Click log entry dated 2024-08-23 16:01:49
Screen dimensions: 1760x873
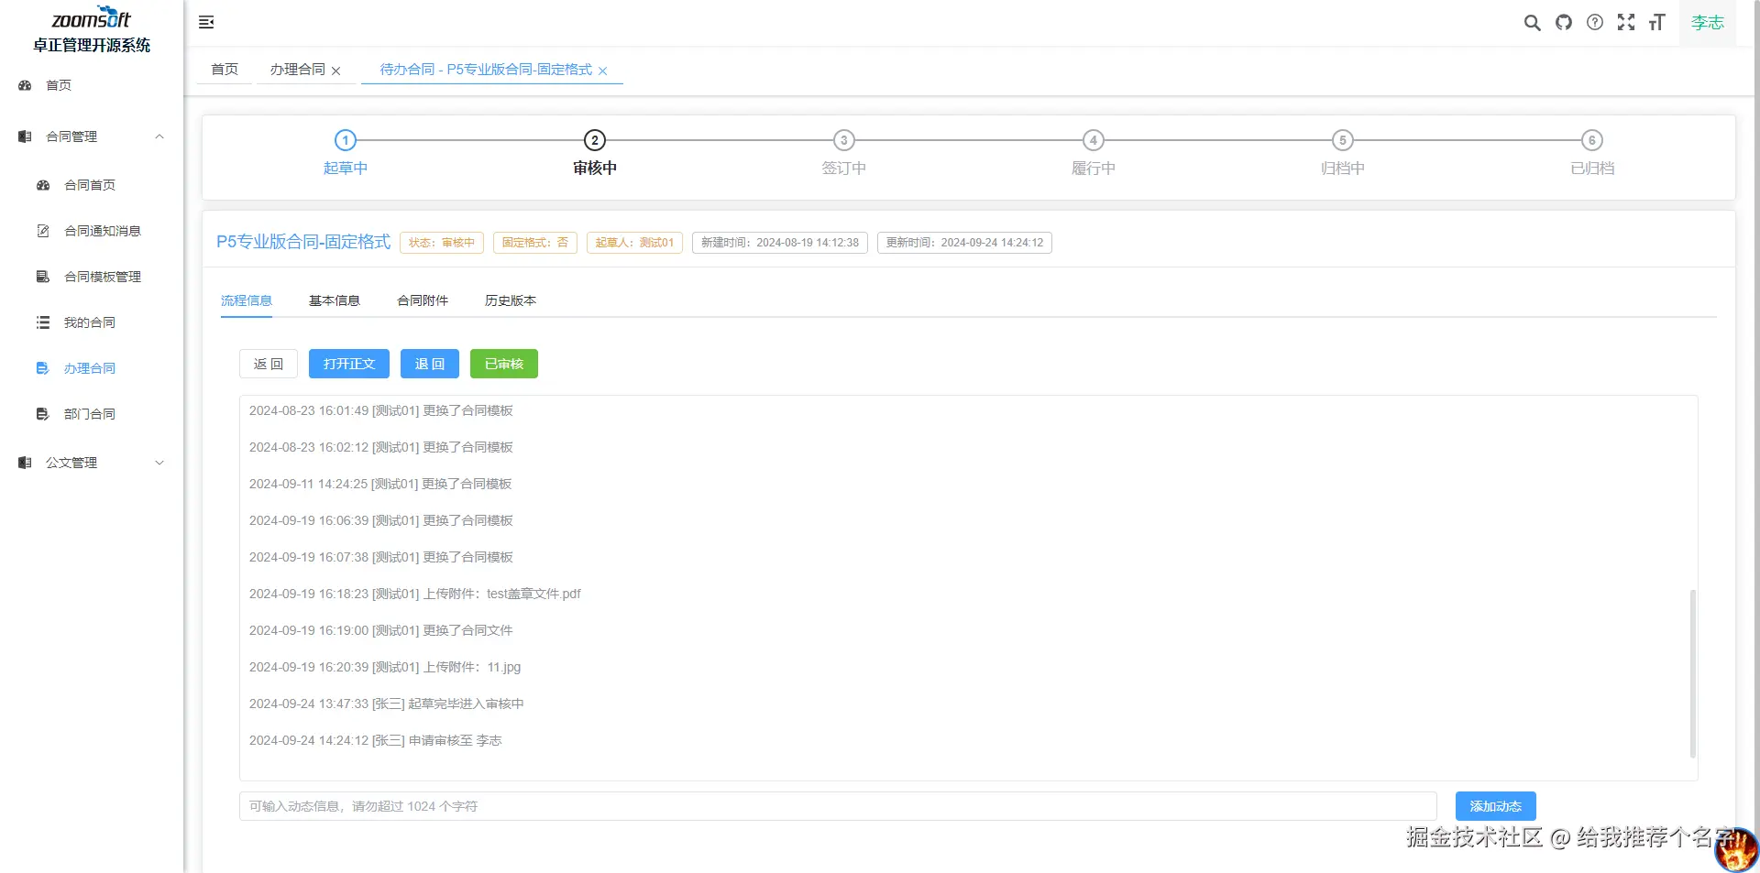tap(381, 410)
